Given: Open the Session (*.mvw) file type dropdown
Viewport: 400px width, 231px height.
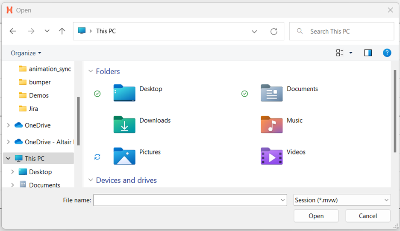Looking at the screenshot, I should (341, 200).
